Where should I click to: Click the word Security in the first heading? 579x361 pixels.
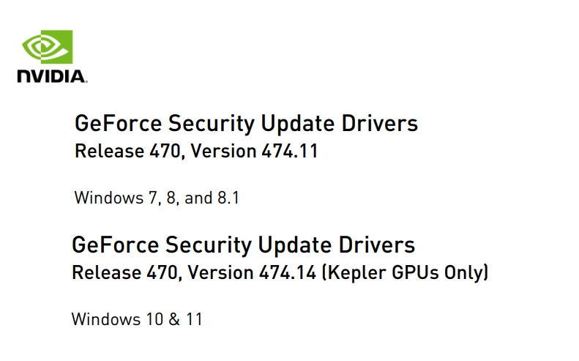[212, 124]
